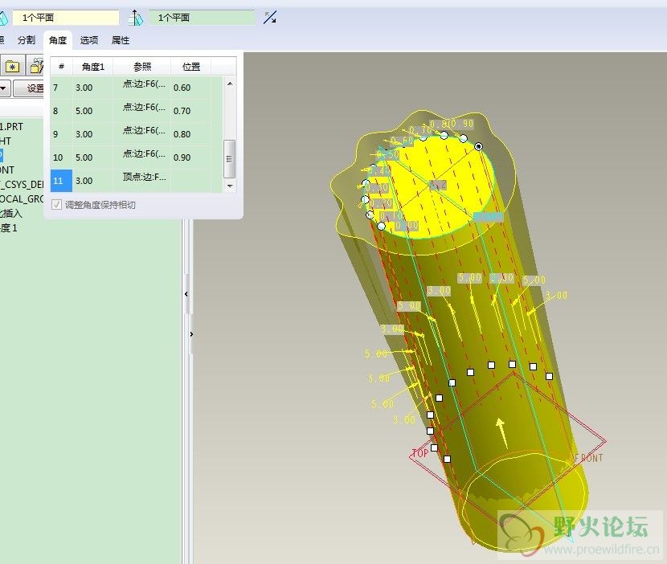Switch to the 分割 tab
Screen dimensions: 667x564
(x=27, y=40)
